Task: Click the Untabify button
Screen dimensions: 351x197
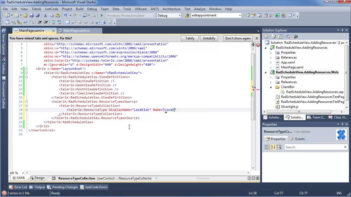Action: [x=209, y=38]
